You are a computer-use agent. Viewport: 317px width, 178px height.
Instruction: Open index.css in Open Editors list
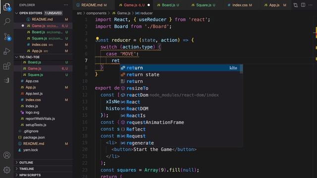click(43, 44)
